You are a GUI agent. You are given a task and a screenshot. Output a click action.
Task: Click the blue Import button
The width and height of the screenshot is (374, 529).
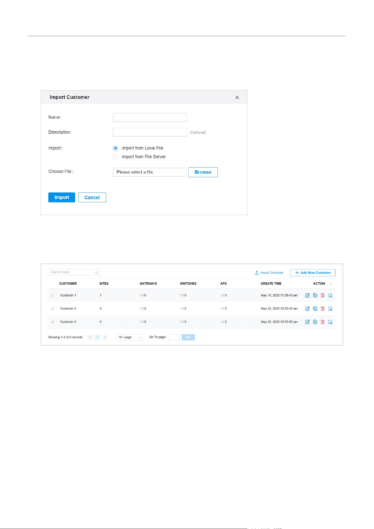tap(62, 198)
